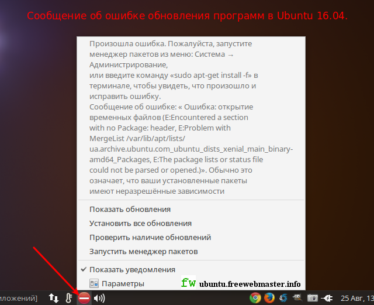This screenshot has width=374, height=305.
Task: Launch Google Chrome from the panel
Action: [255, 298]
